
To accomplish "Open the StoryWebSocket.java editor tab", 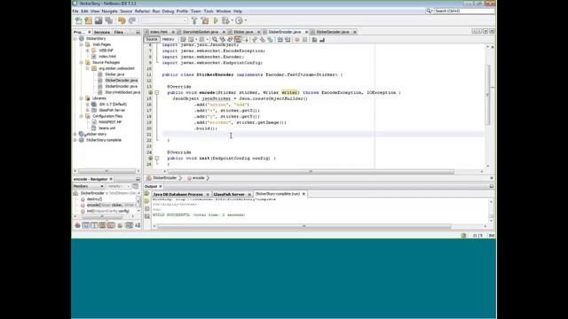I will 201,32.
